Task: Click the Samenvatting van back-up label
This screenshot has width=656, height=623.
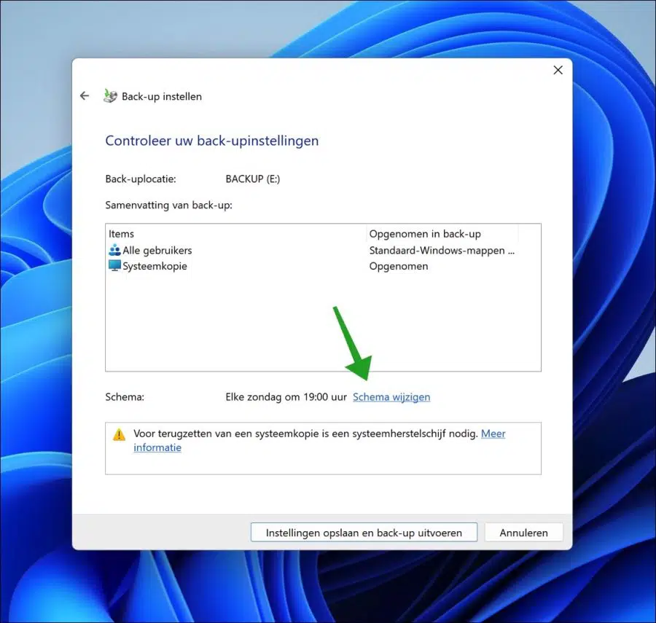Action: [168, 205]
